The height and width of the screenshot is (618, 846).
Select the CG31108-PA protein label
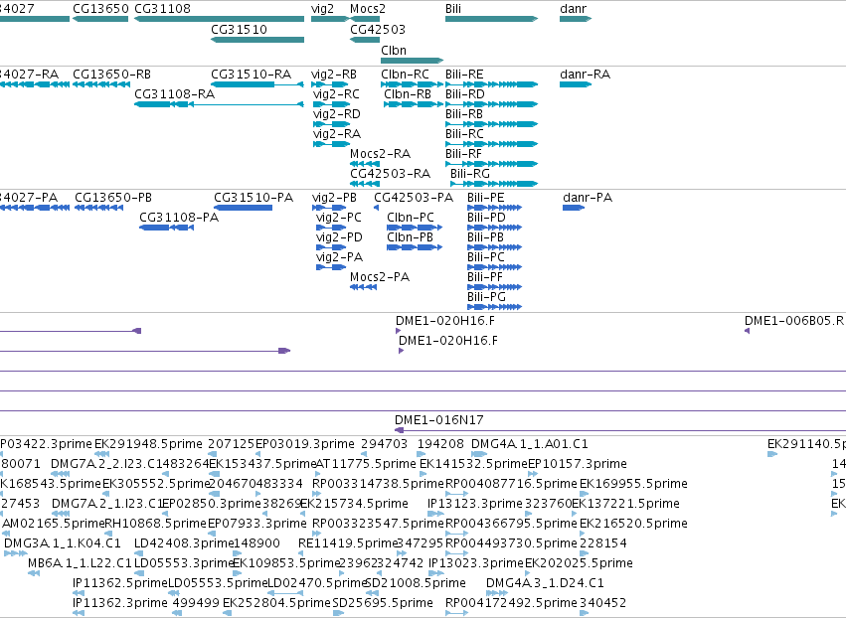point(179,218)
